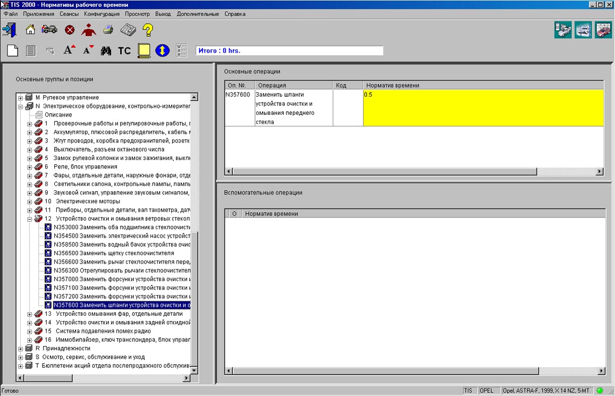Image resolution: width=615 pixels, height=396 pixels.
Task: Click the TC toolbar button
Action: coord(124,50)
